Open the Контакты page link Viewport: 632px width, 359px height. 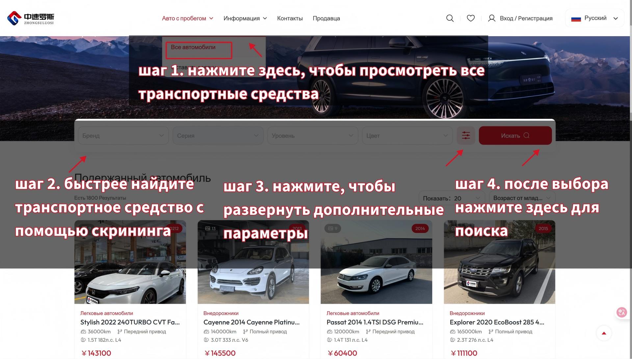[x=290, y=18]
